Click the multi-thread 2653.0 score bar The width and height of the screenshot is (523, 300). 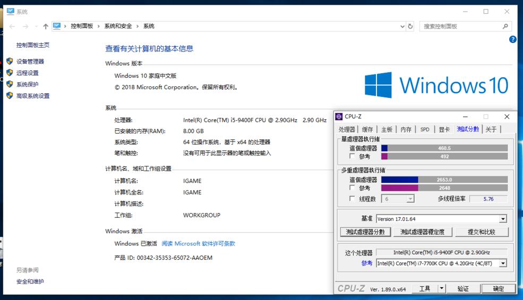coord(444,180)
